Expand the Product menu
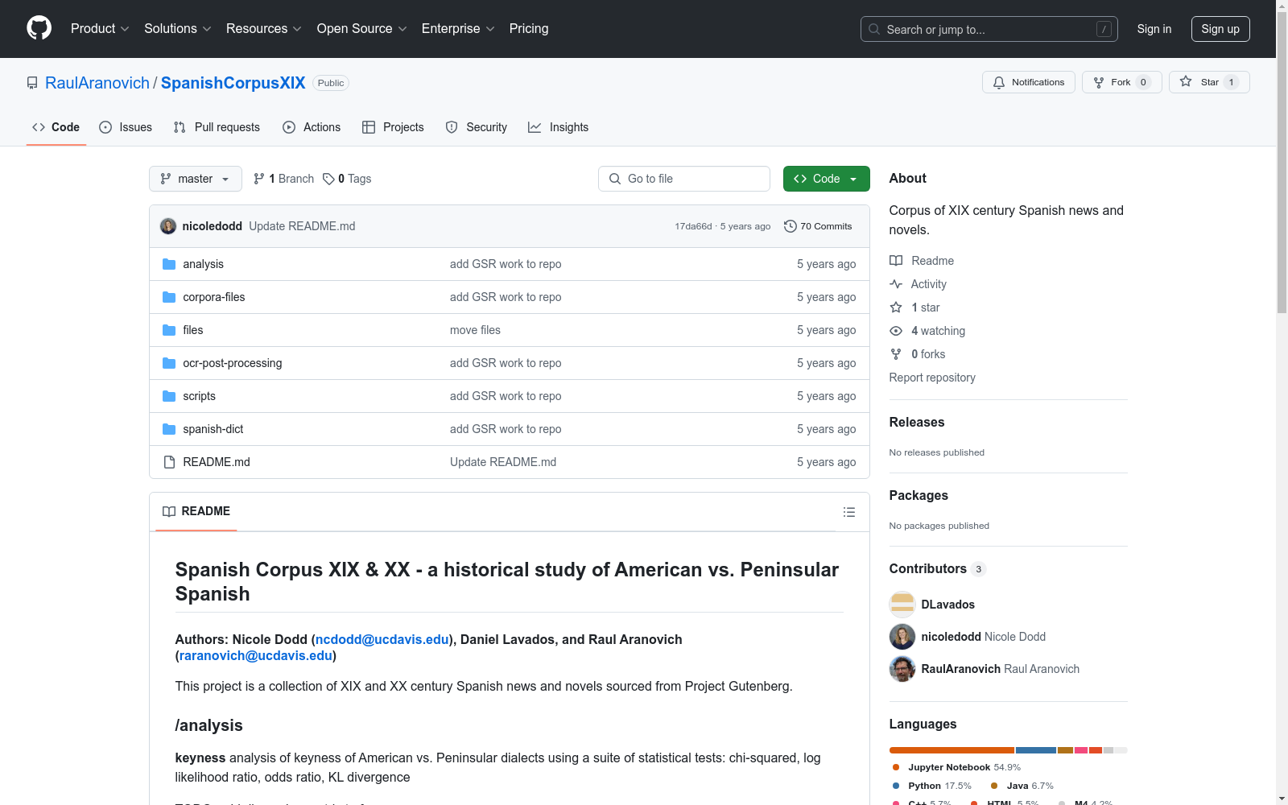 click(x=100, y=28)
